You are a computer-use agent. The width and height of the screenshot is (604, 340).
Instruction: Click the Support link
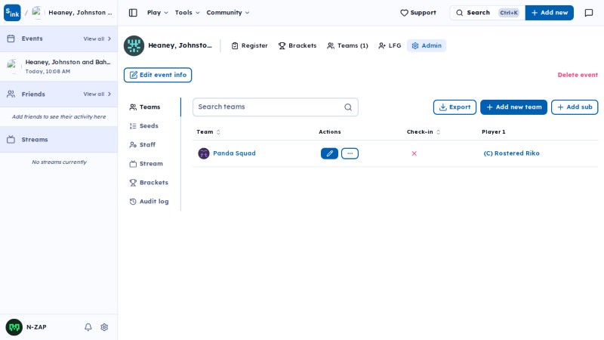tap(418, 13)
